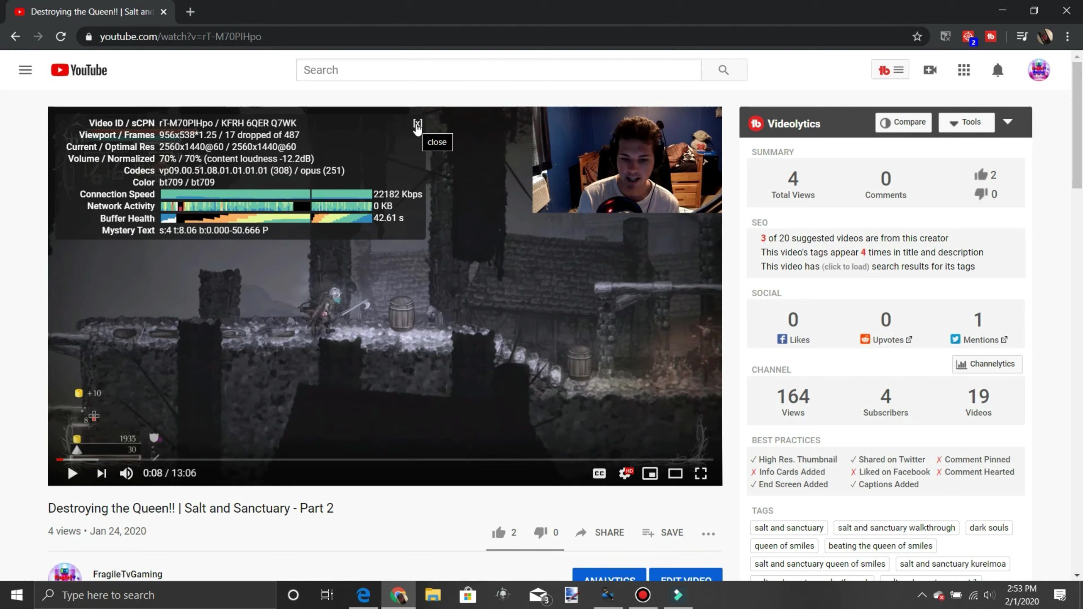Click to load search results for tags
This screenshot has width=1083, height=609.
coord(845,267)
